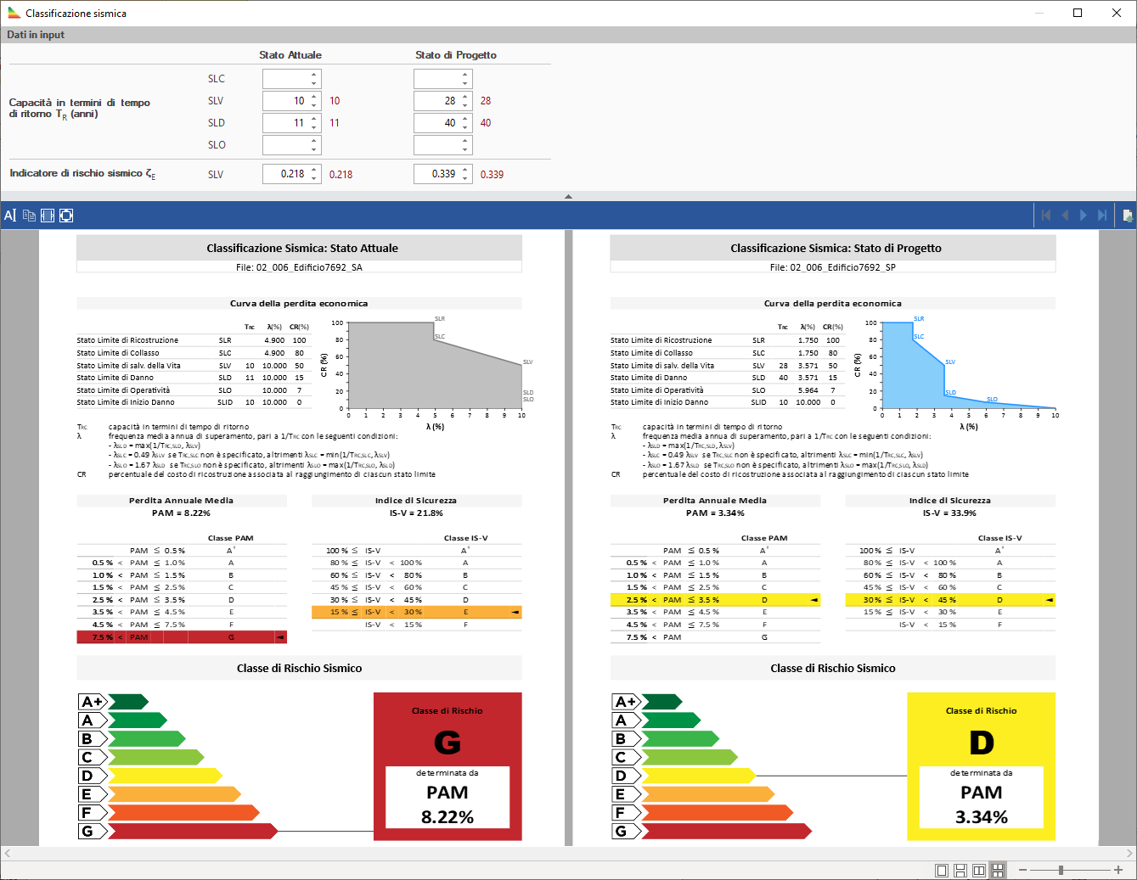The image size is (1137, 880).
Task: Click the copy pages icon in toolbar
Action: tap(29, 216)
